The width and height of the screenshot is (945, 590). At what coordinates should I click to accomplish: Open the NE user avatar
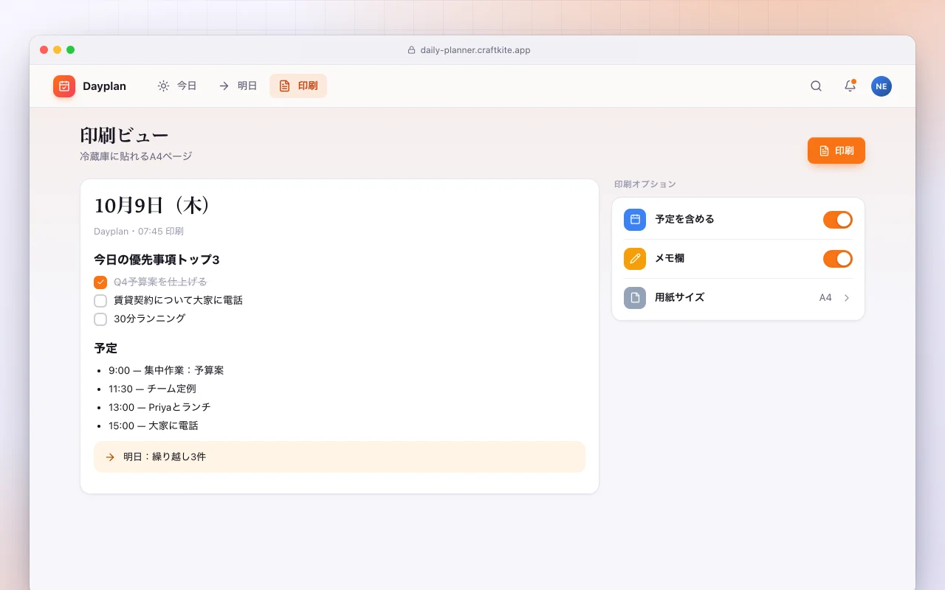click(882, 86)
